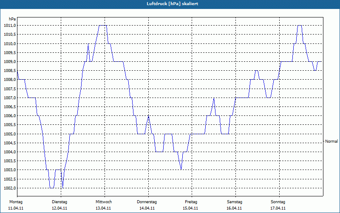The height and width of the screenshot is (213, 340).
Task: Click the date 11.04.11
Action: pos(16,208)
